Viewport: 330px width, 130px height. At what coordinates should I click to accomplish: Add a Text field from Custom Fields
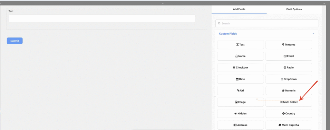240,45
